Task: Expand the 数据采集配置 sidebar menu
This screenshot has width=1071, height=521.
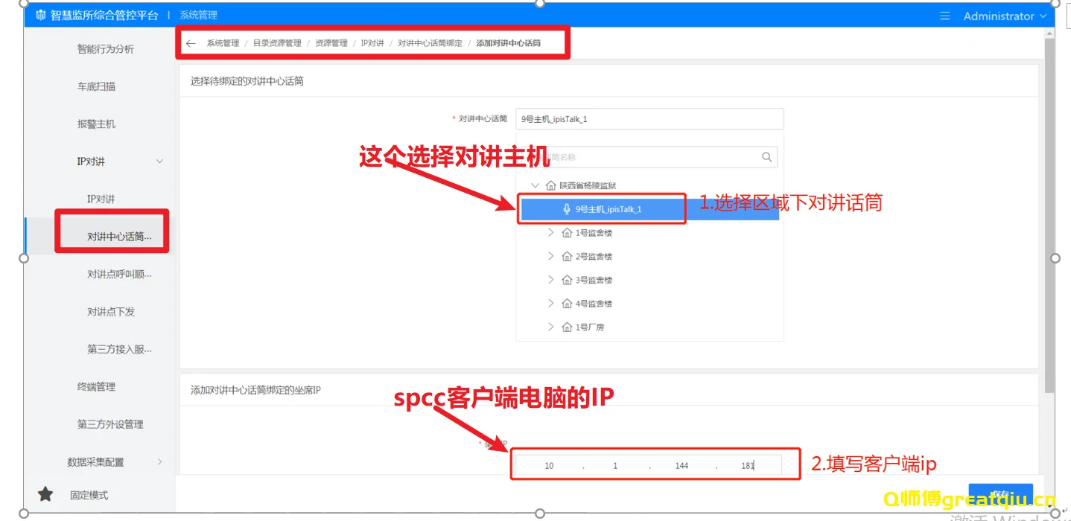Action: (159, 461)
